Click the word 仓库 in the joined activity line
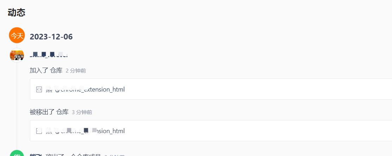392x156 pixels. click(x=56, y=70)
